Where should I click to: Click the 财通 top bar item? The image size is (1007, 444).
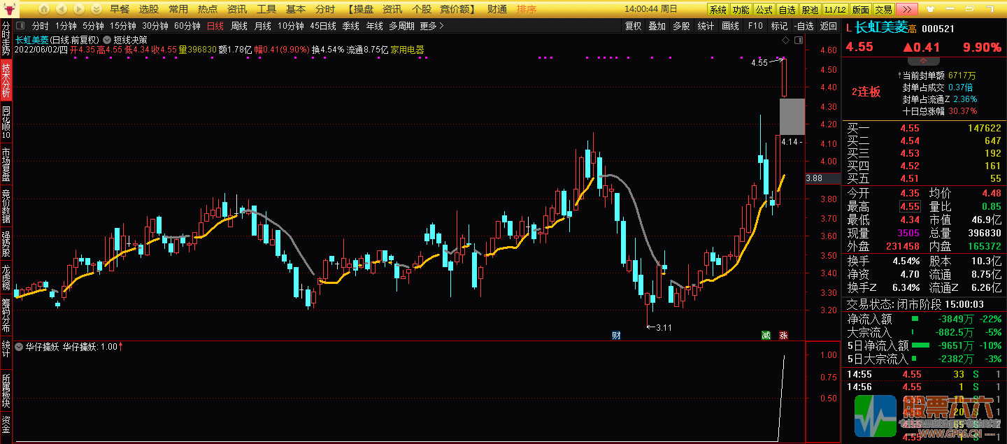(x=497, y=9)
